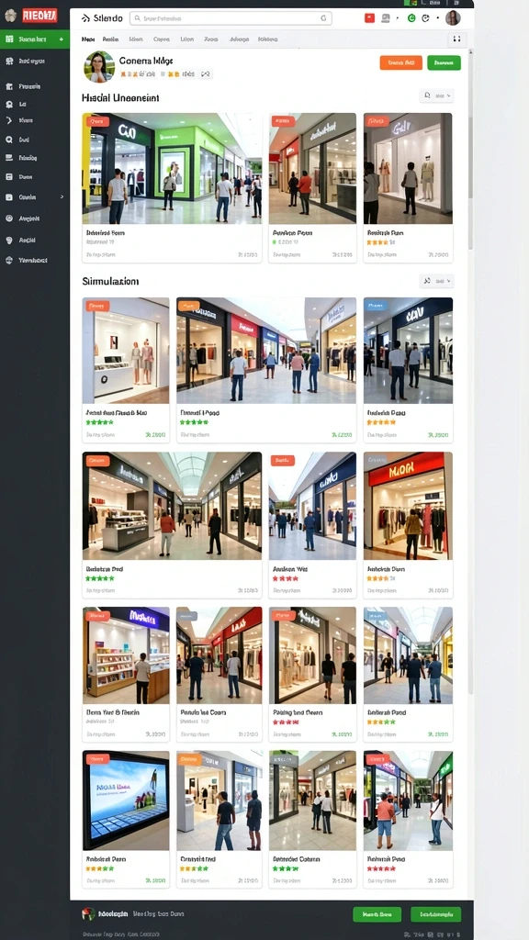Viewport: 529px width, 940px height.
Task: Click the red notification icon in top bar
Action: [369, 18]
